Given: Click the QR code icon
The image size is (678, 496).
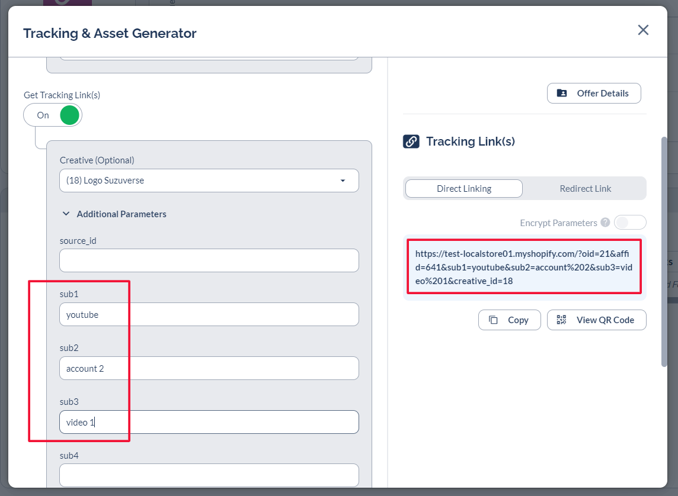Looking at the screenshot, I should (562, 320).
